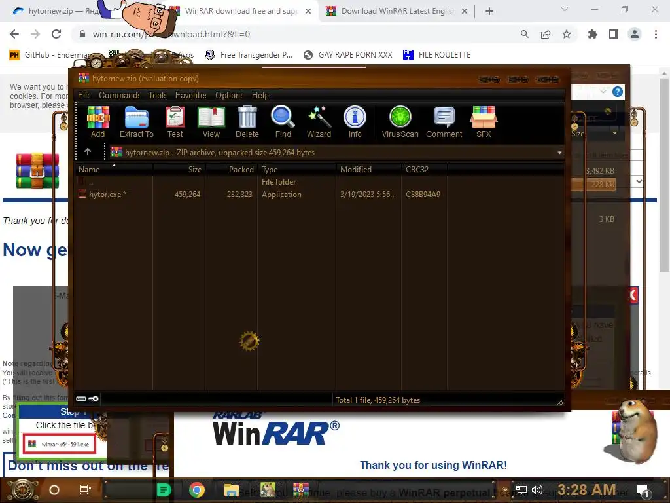Open the File menu in WinRAR
This screenshot has height=503, width=670.
(x=84, y=95)
